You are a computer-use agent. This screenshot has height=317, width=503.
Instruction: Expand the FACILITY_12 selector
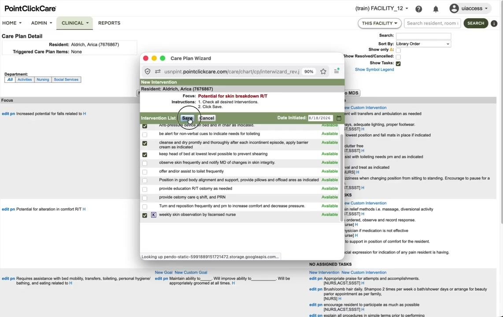382,9
